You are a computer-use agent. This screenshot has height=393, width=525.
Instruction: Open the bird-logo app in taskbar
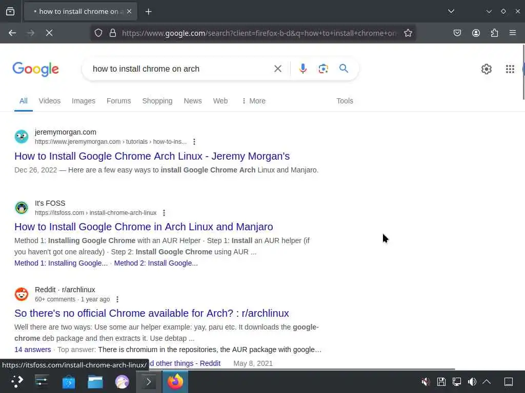[122, 382]
